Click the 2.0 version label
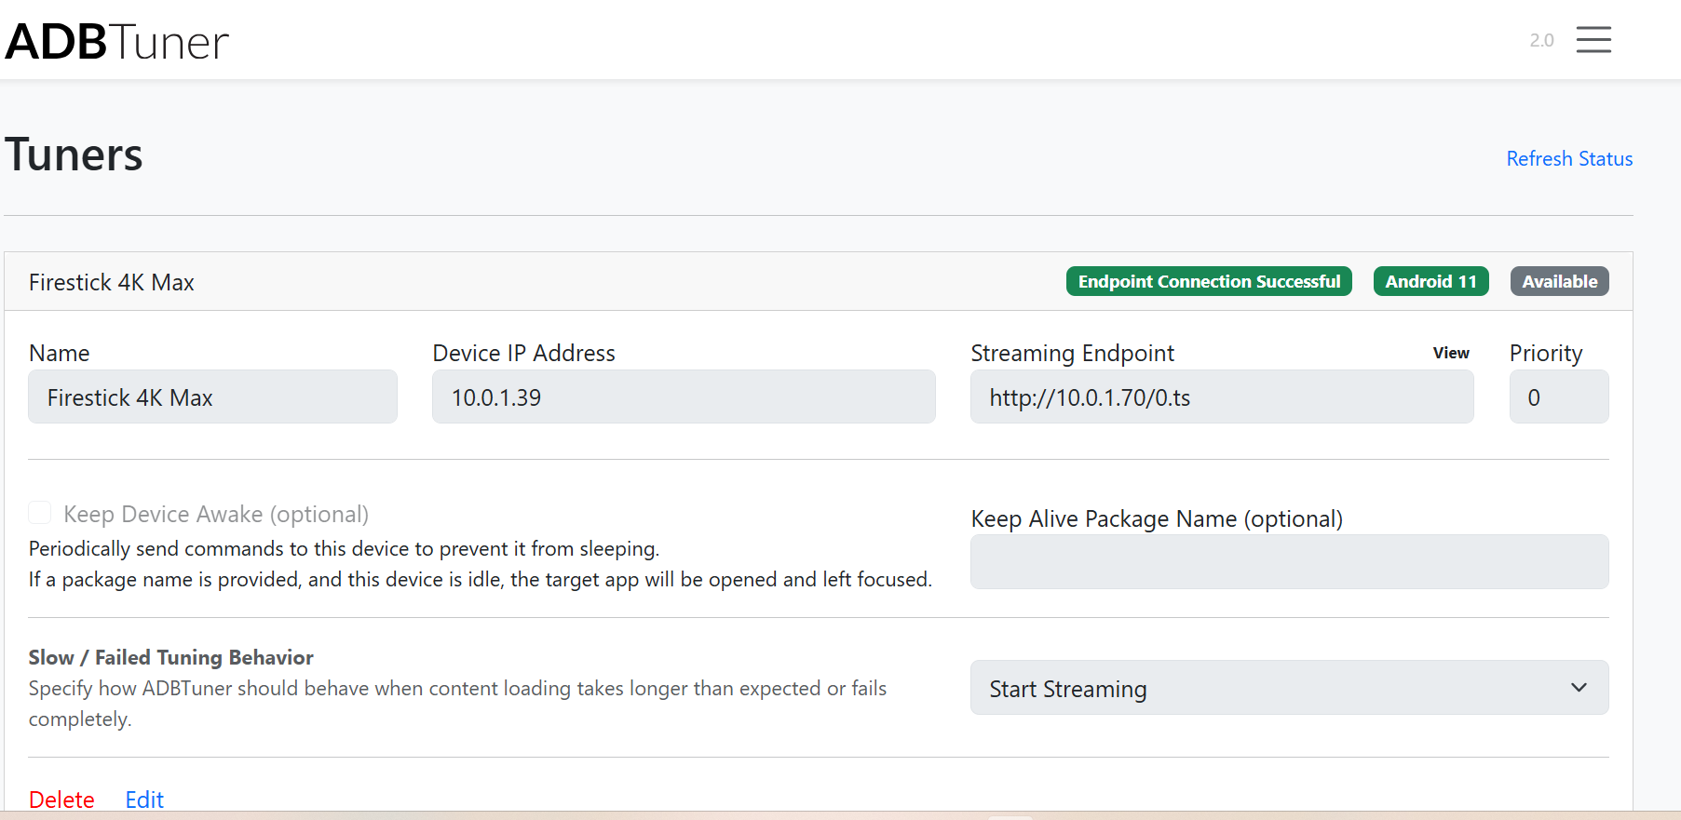 click(x=1541, y=40)
